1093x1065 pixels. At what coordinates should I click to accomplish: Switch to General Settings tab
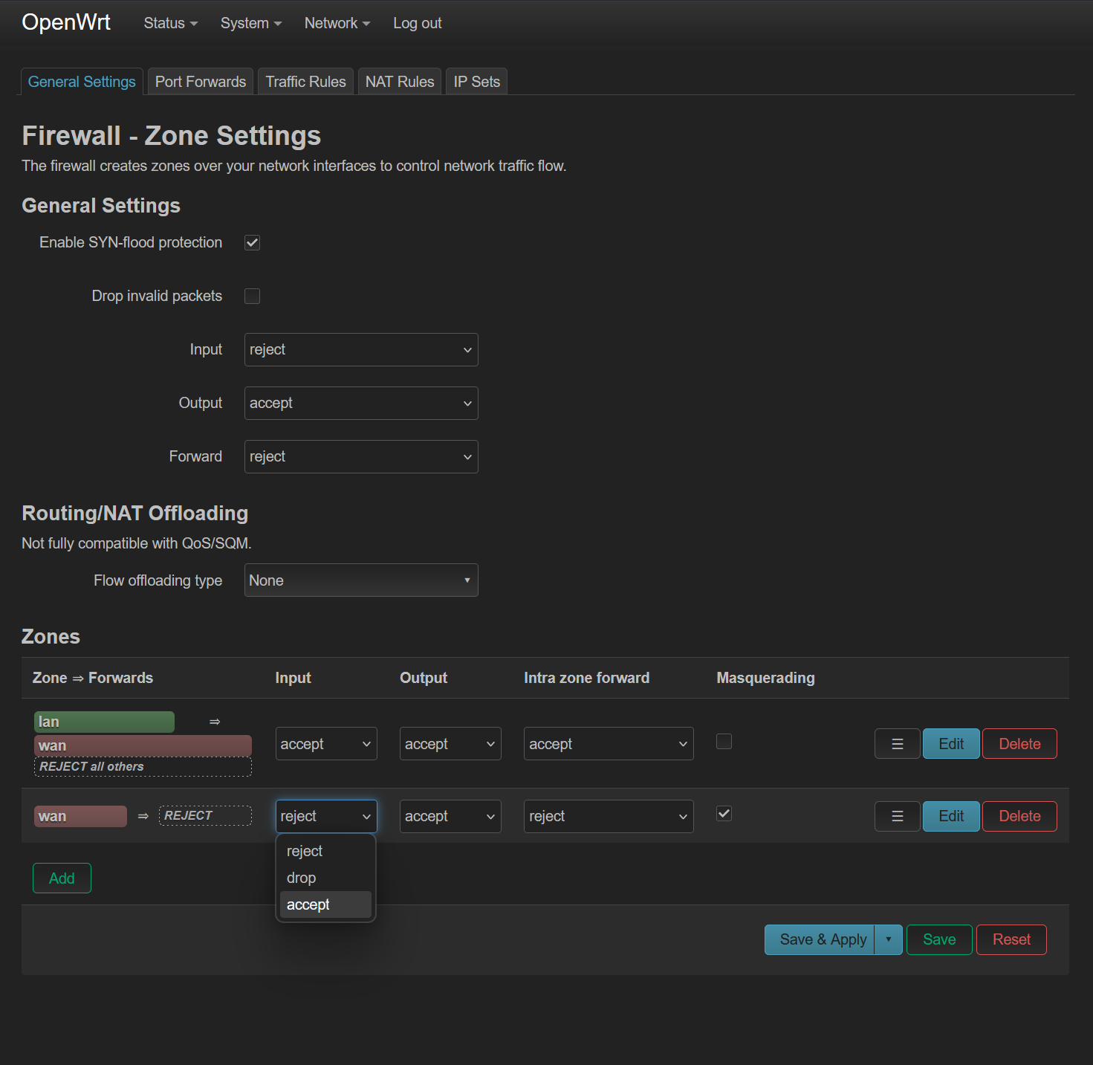pyautogui.click(x=82, y=82)
